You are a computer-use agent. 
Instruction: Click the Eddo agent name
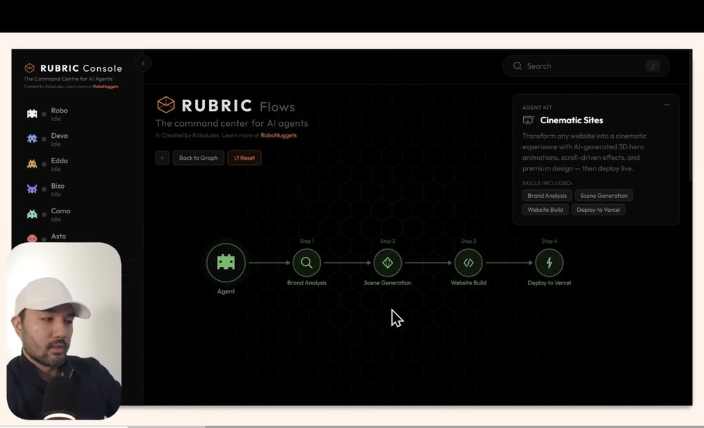tap(59, 160)
